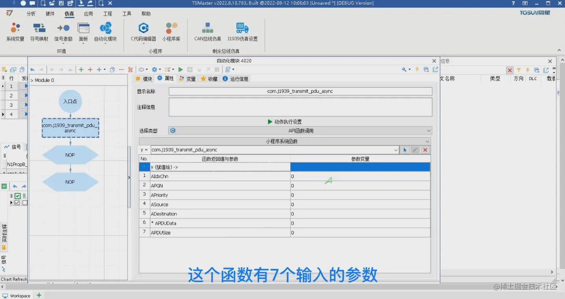
Task: Open the com.j1939_transmit_pdu_async function combo box
Action: [x=275, y=150]
